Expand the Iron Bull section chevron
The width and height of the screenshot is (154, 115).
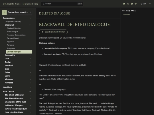[30, 66]
